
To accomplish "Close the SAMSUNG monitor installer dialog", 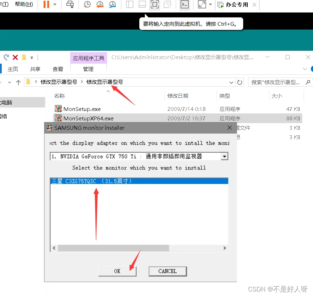I will pos(230,128).
